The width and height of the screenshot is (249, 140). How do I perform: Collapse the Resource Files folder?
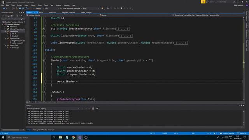pos(5,38)
